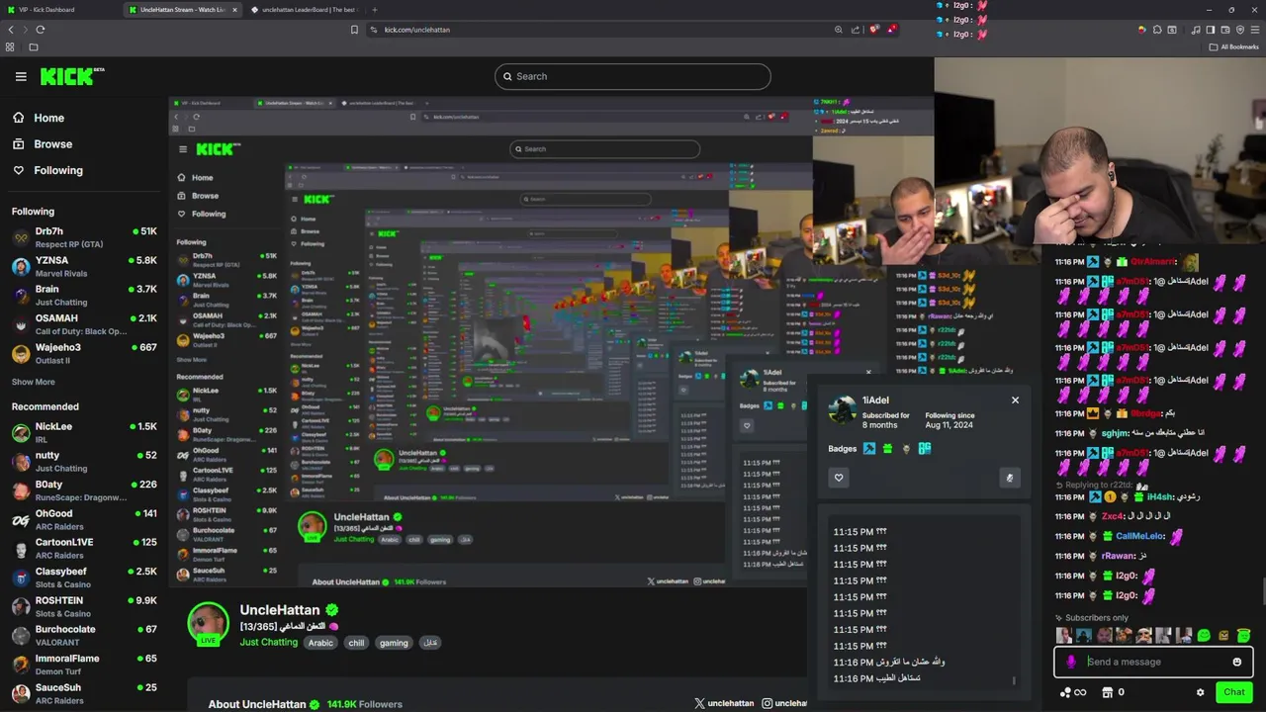Open iH4sh username in chat

pos(1160,497)
